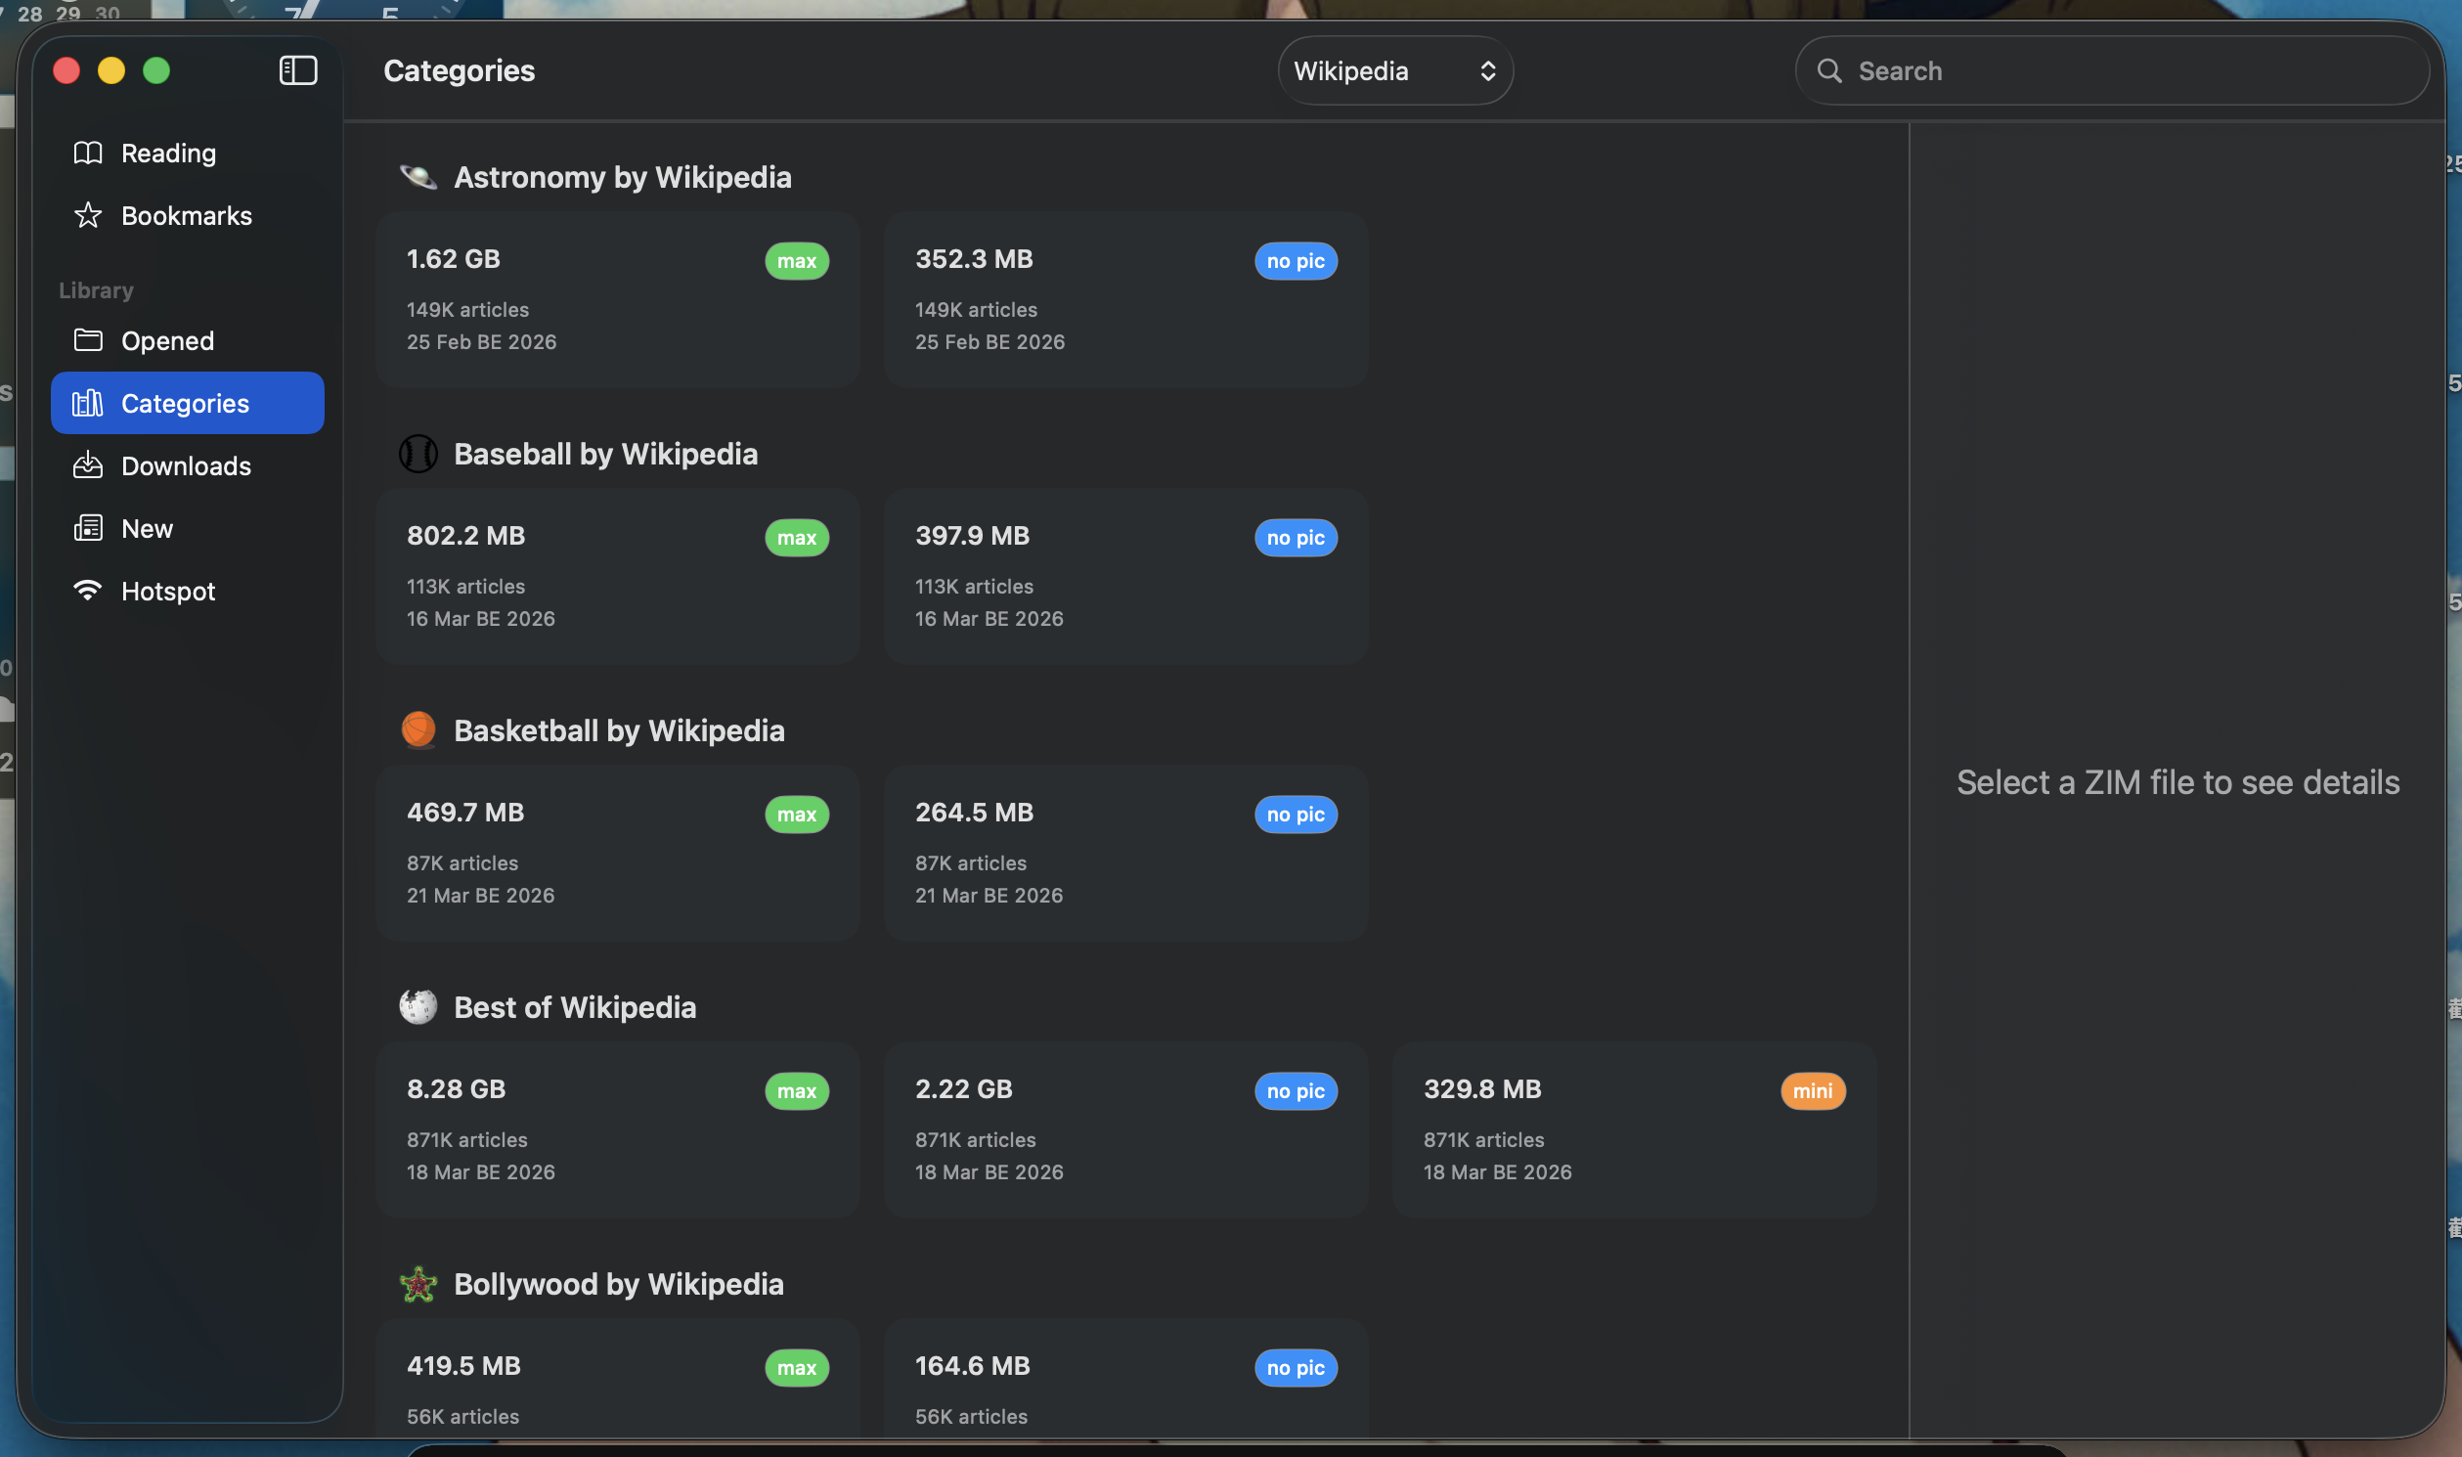Click the Baseball category icon
This screenshot has width=2462, height=1457.
(418, 455)
